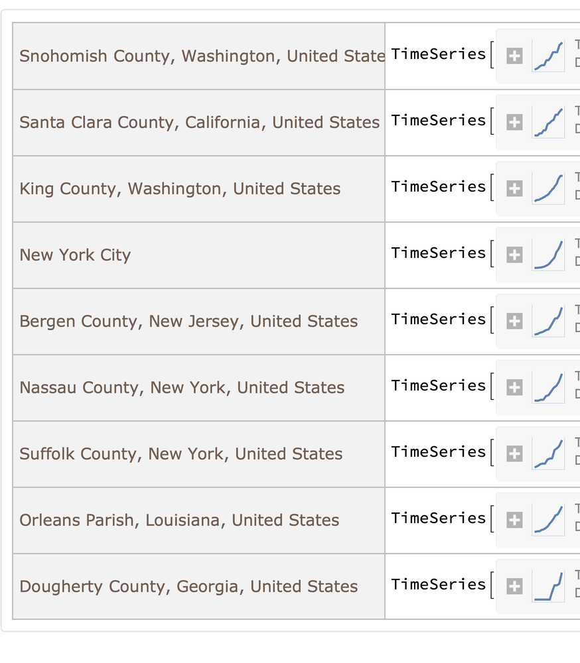Click the Santa Clara County, California entity
The image size is (580, 663).
pos(199,123)
